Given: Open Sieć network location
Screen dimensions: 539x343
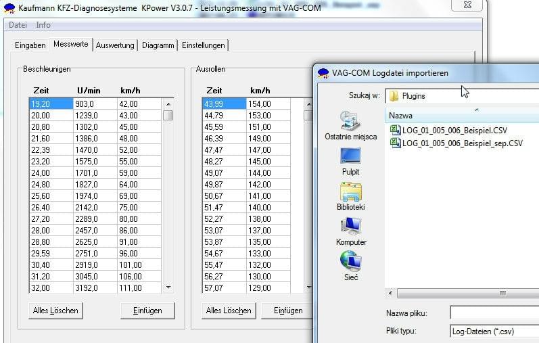Looking at the screenshot, I should click(350, 266).
